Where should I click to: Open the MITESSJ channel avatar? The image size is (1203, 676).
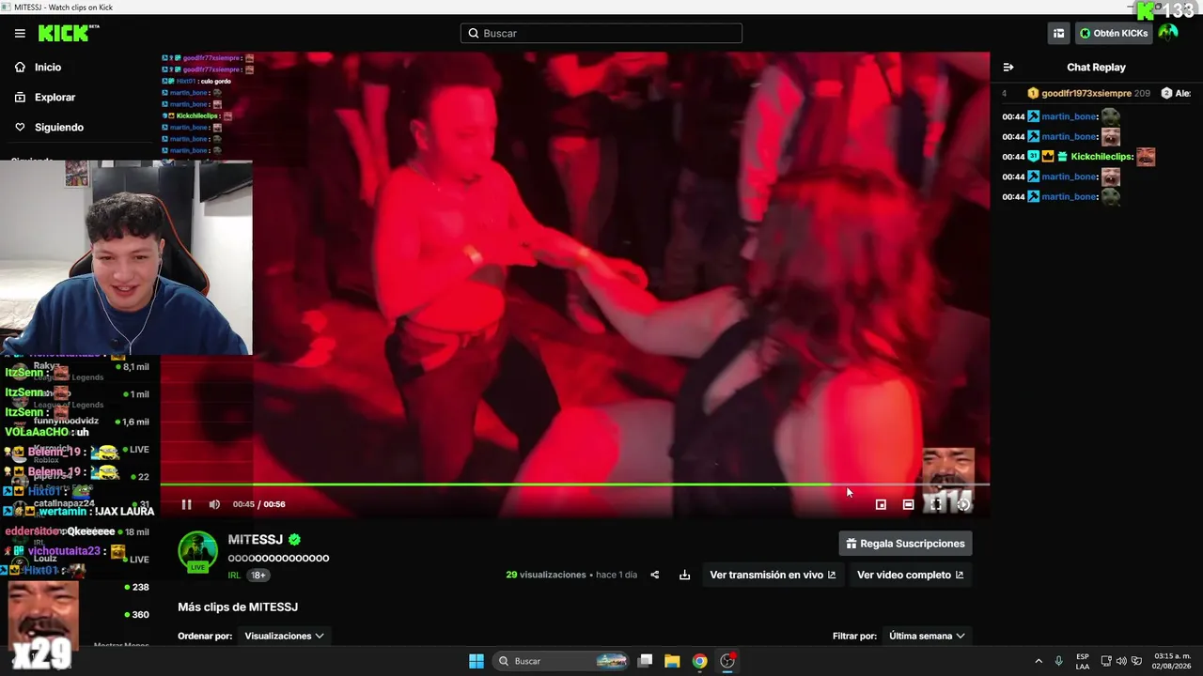[198, 551]
